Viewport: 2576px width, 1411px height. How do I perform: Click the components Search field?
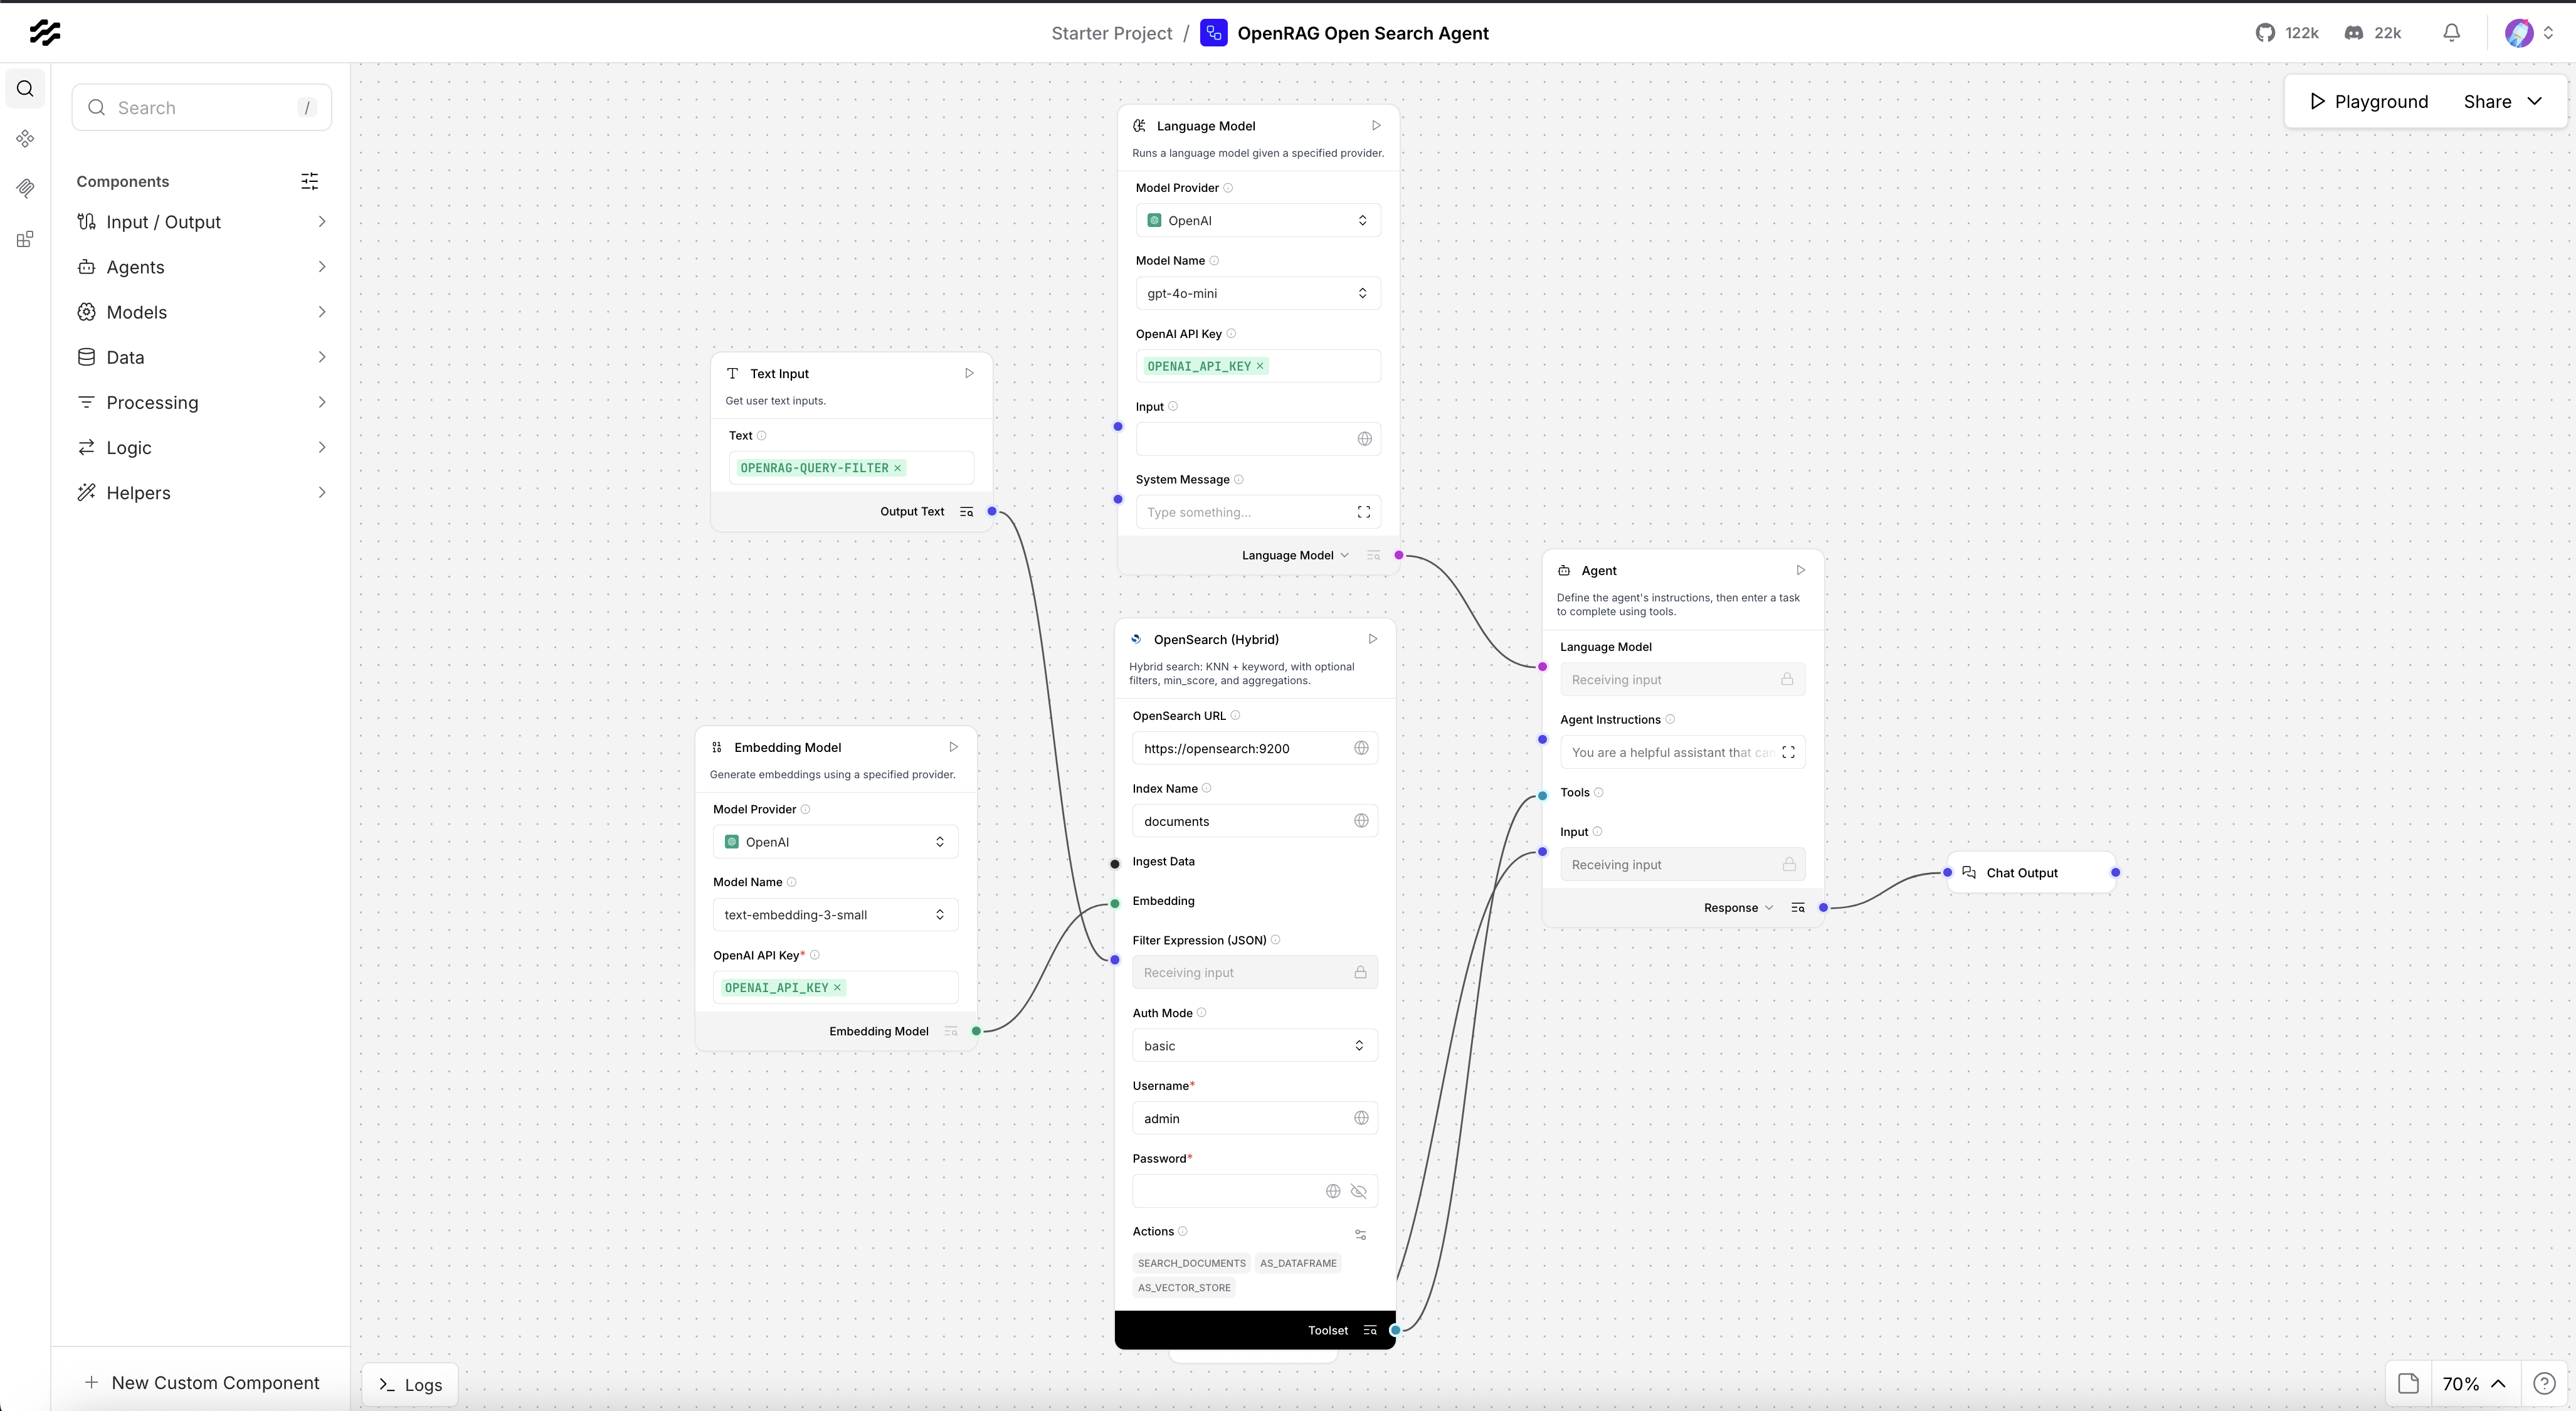pos(202,108)
